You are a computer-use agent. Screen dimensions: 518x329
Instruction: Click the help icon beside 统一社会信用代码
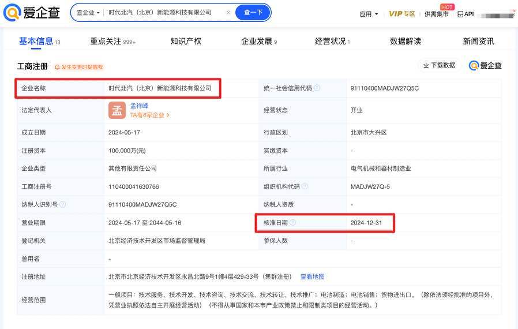[x=317, y=88]
